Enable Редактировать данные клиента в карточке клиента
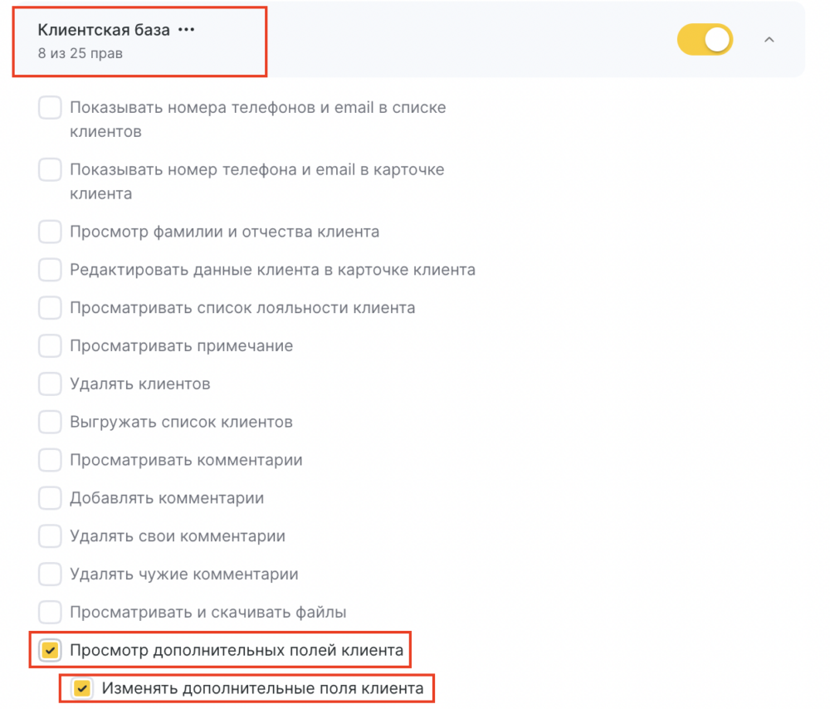Viewport: 830px width, 709px height. coord(50,270)
